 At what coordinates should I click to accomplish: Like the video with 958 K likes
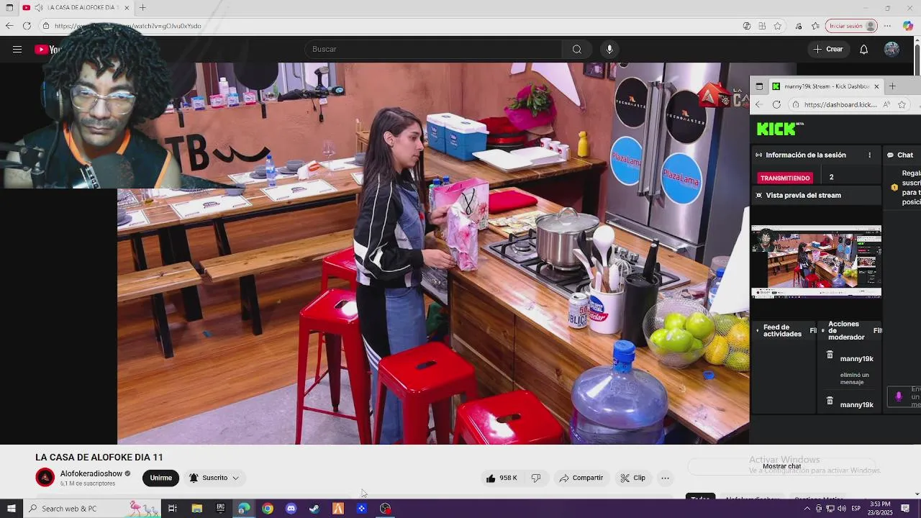pos(502,478)
